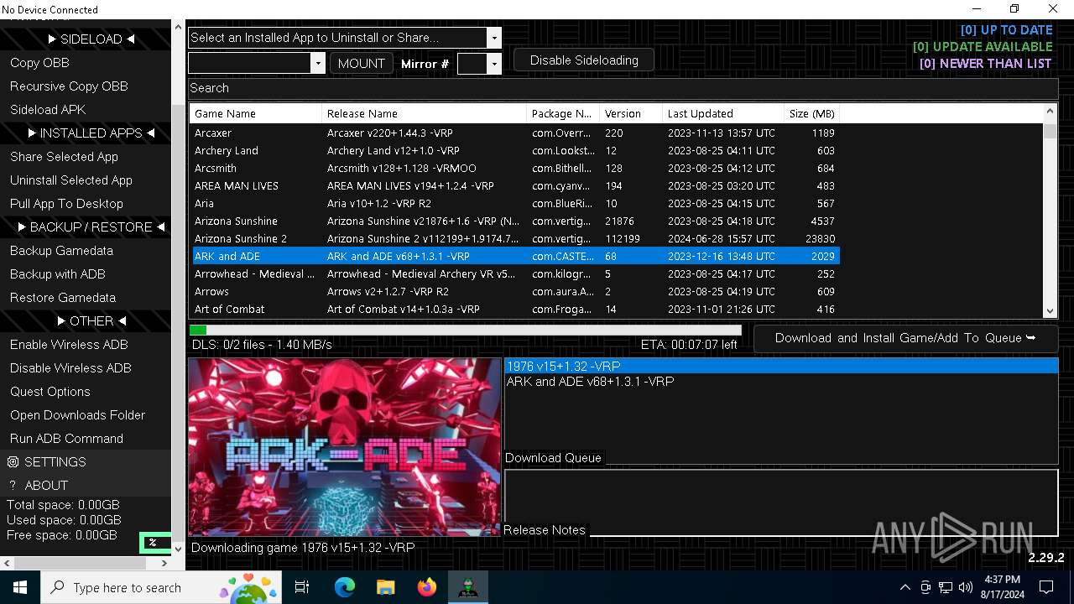
Task: Click Run ADB Command
Action: (x=66, y=439)
